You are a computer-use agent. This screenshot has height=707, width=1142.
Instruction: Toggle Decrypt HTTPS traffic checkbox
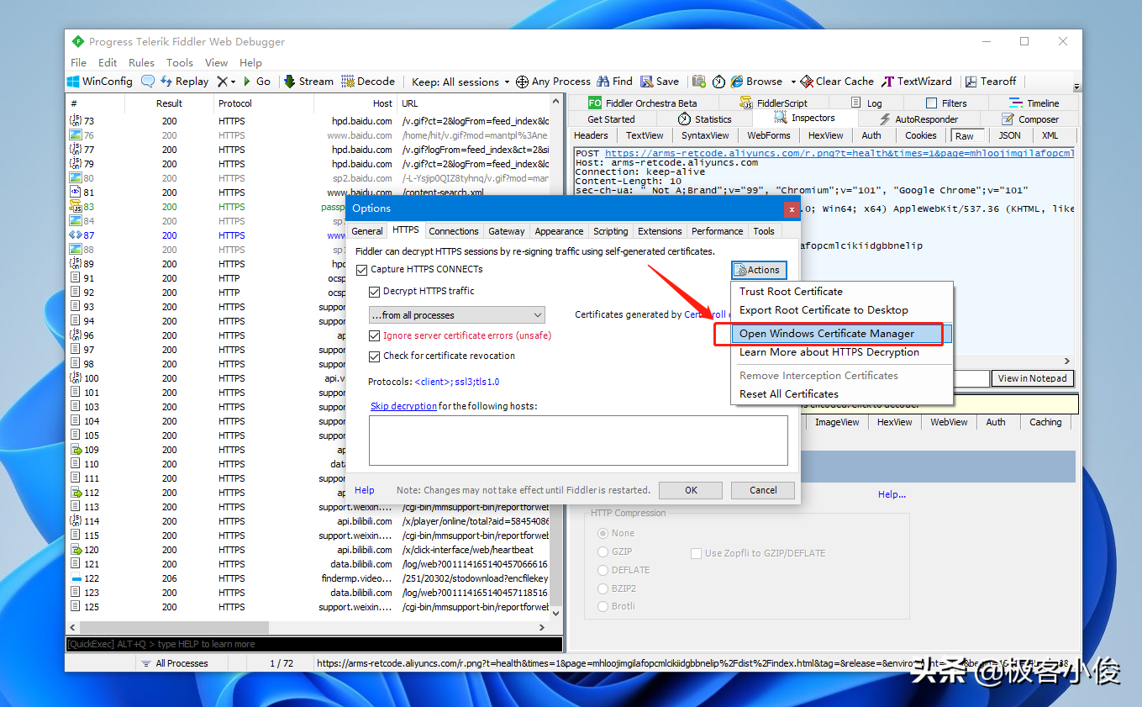(375, 292)
